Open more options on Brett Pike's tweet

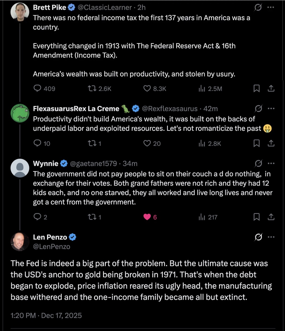coord(271,8)
